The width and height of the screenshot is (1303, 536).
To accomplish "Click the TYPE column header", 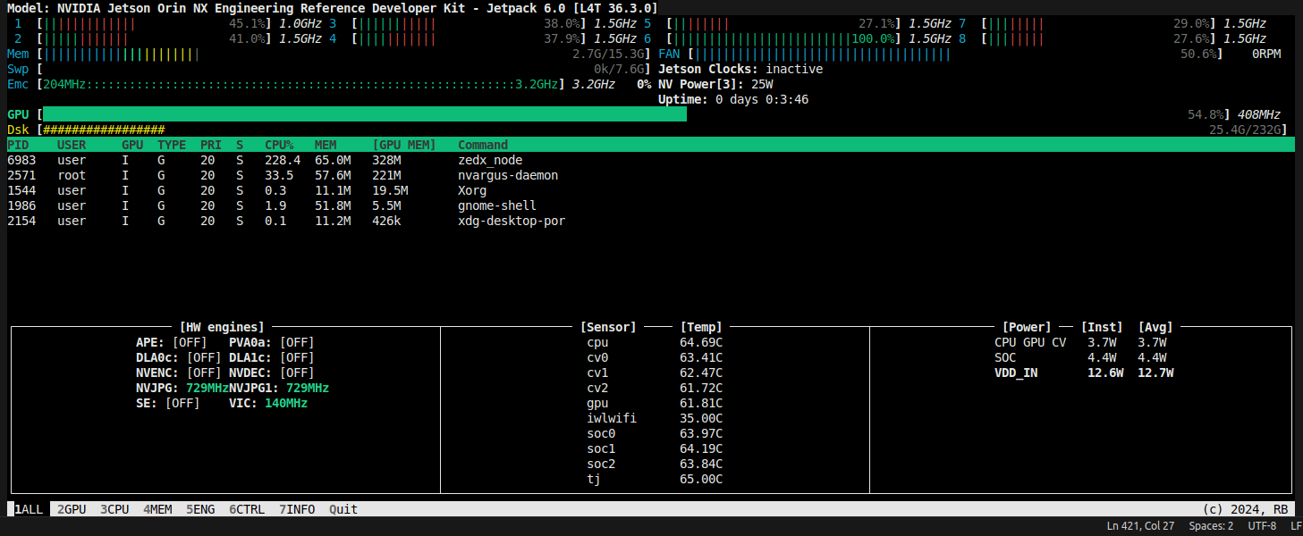I will coord(172,145).
